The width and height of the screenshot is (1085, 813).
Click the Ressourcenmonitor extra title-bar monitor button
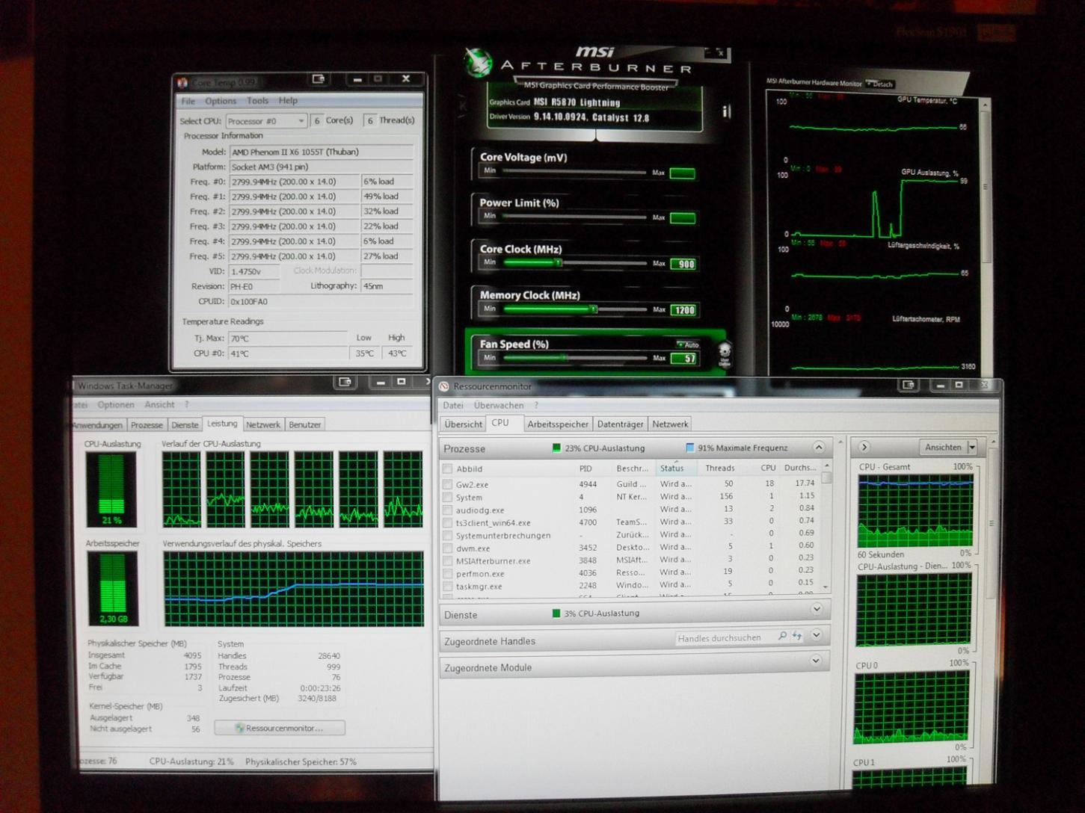[x=909, y=385]
